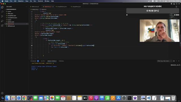This screenshot has height=102, width=181.
Task: Toggle bottom panel layout icon
Action: point(174,4)
